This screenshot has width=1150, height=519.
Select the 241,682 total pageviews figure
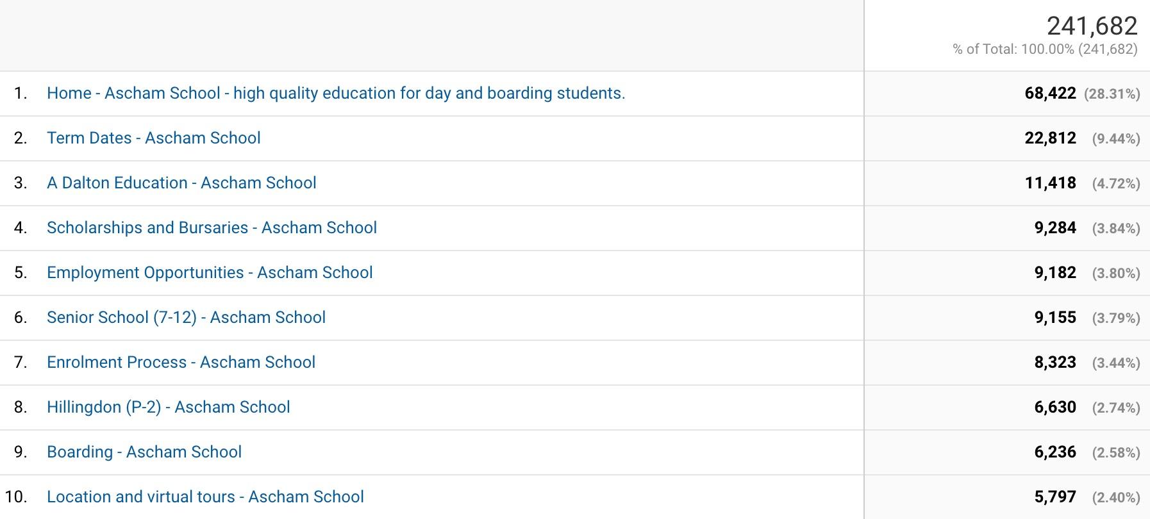tap(1092, 26)
